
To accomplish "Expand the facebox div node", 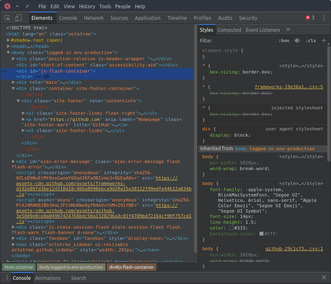I will click(13, 238).
